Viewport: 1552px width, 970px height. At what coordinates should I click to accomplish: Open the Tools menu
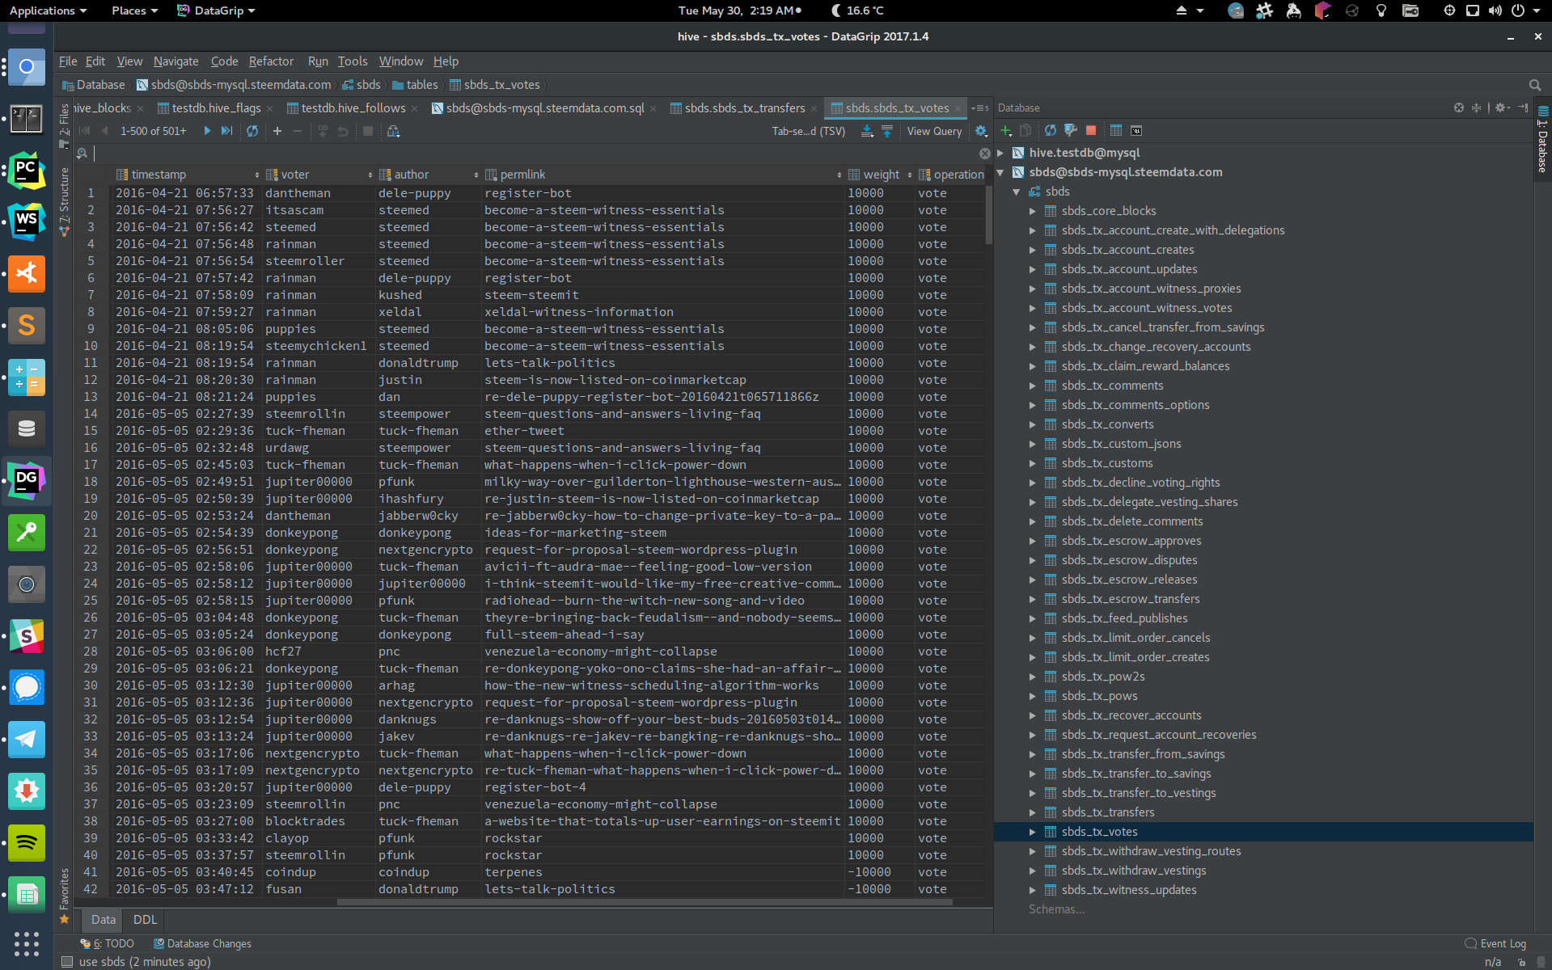coord(352,61)
